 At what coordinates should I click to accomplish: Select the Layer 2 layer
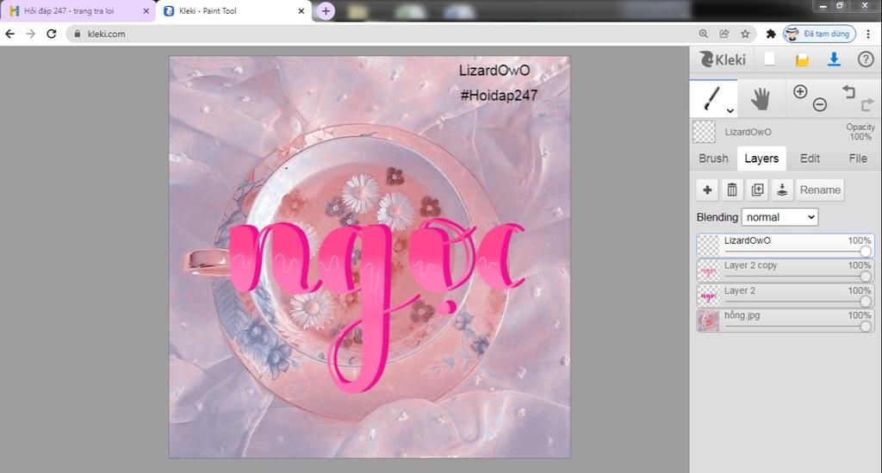coord(786,296)
